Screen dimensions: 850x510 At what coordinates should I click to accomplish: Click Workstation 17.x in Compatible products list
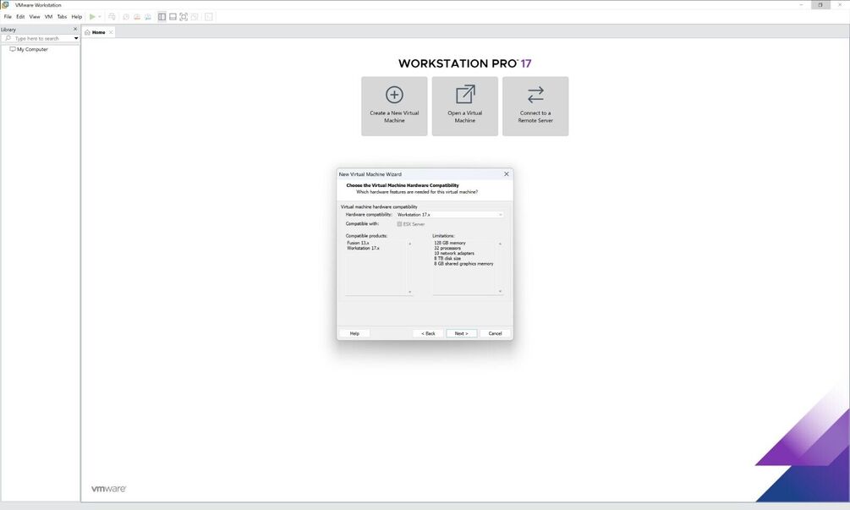point(363,248)
